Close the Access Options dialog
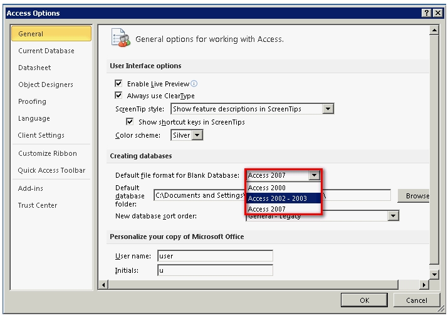Screen dimensions: 448x316 [438, 13]
